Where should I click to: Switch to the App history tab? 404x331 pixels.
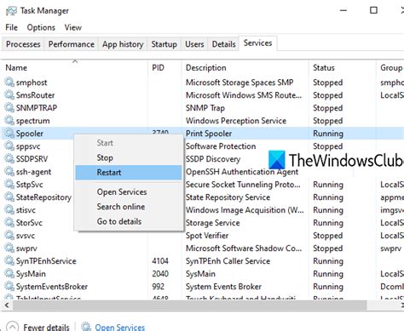coord(123,44)
